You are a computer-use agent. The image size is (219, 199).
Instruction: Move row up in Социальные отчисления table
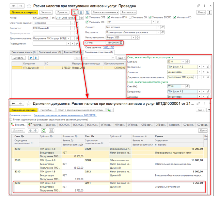pos(31,58)
